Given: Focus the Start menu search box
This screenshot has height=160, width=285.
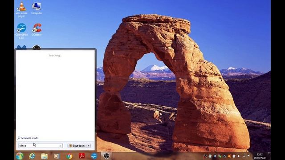Looking at the screenshot, I should 41,146.
